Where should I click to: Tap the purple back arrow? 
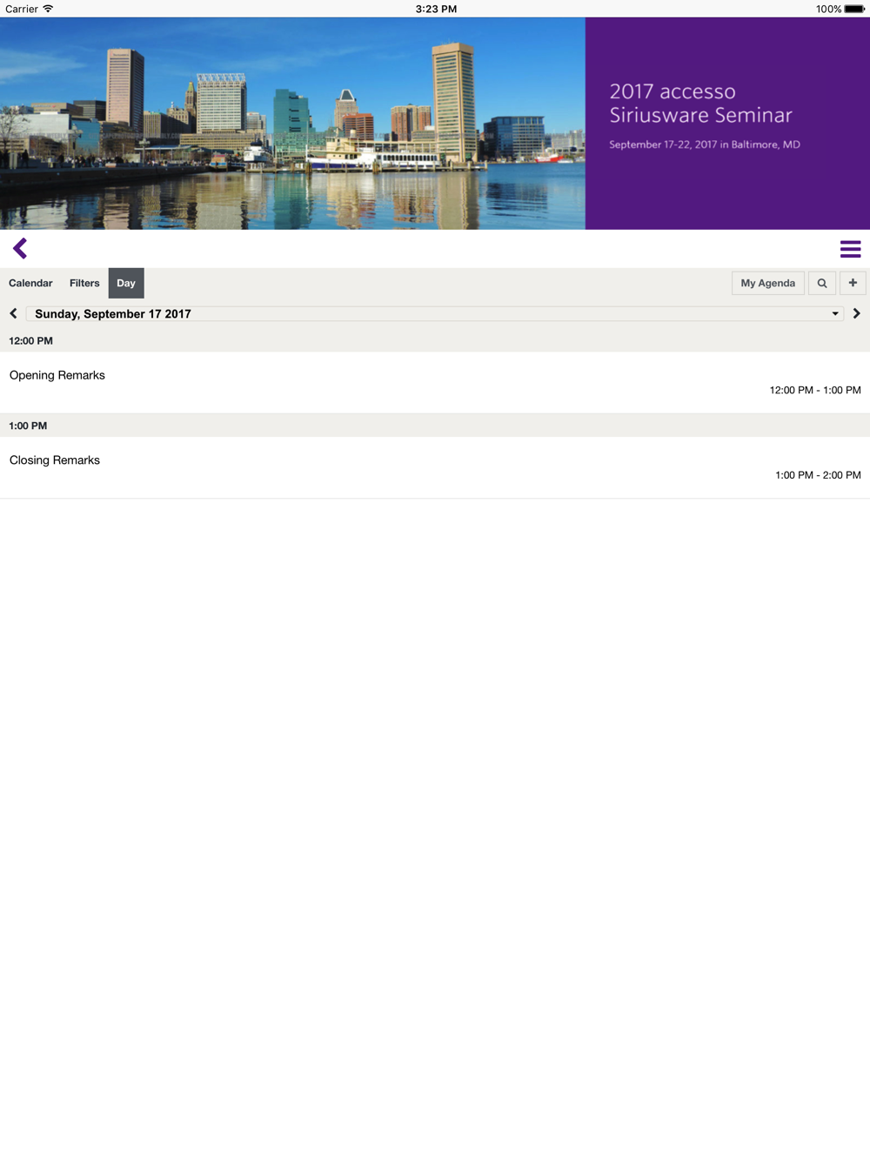(x=20, y=249)
